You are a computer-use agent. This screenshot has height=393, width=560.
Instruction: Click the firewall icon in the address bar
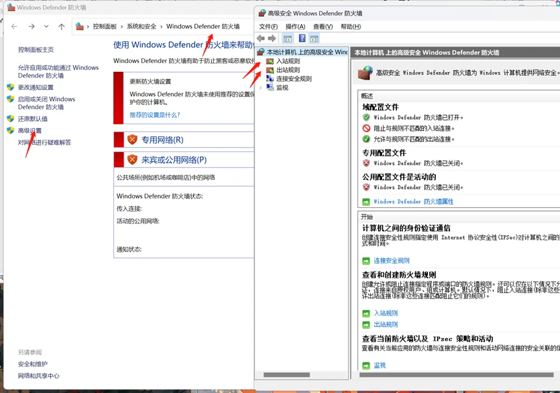coord(80,27)
